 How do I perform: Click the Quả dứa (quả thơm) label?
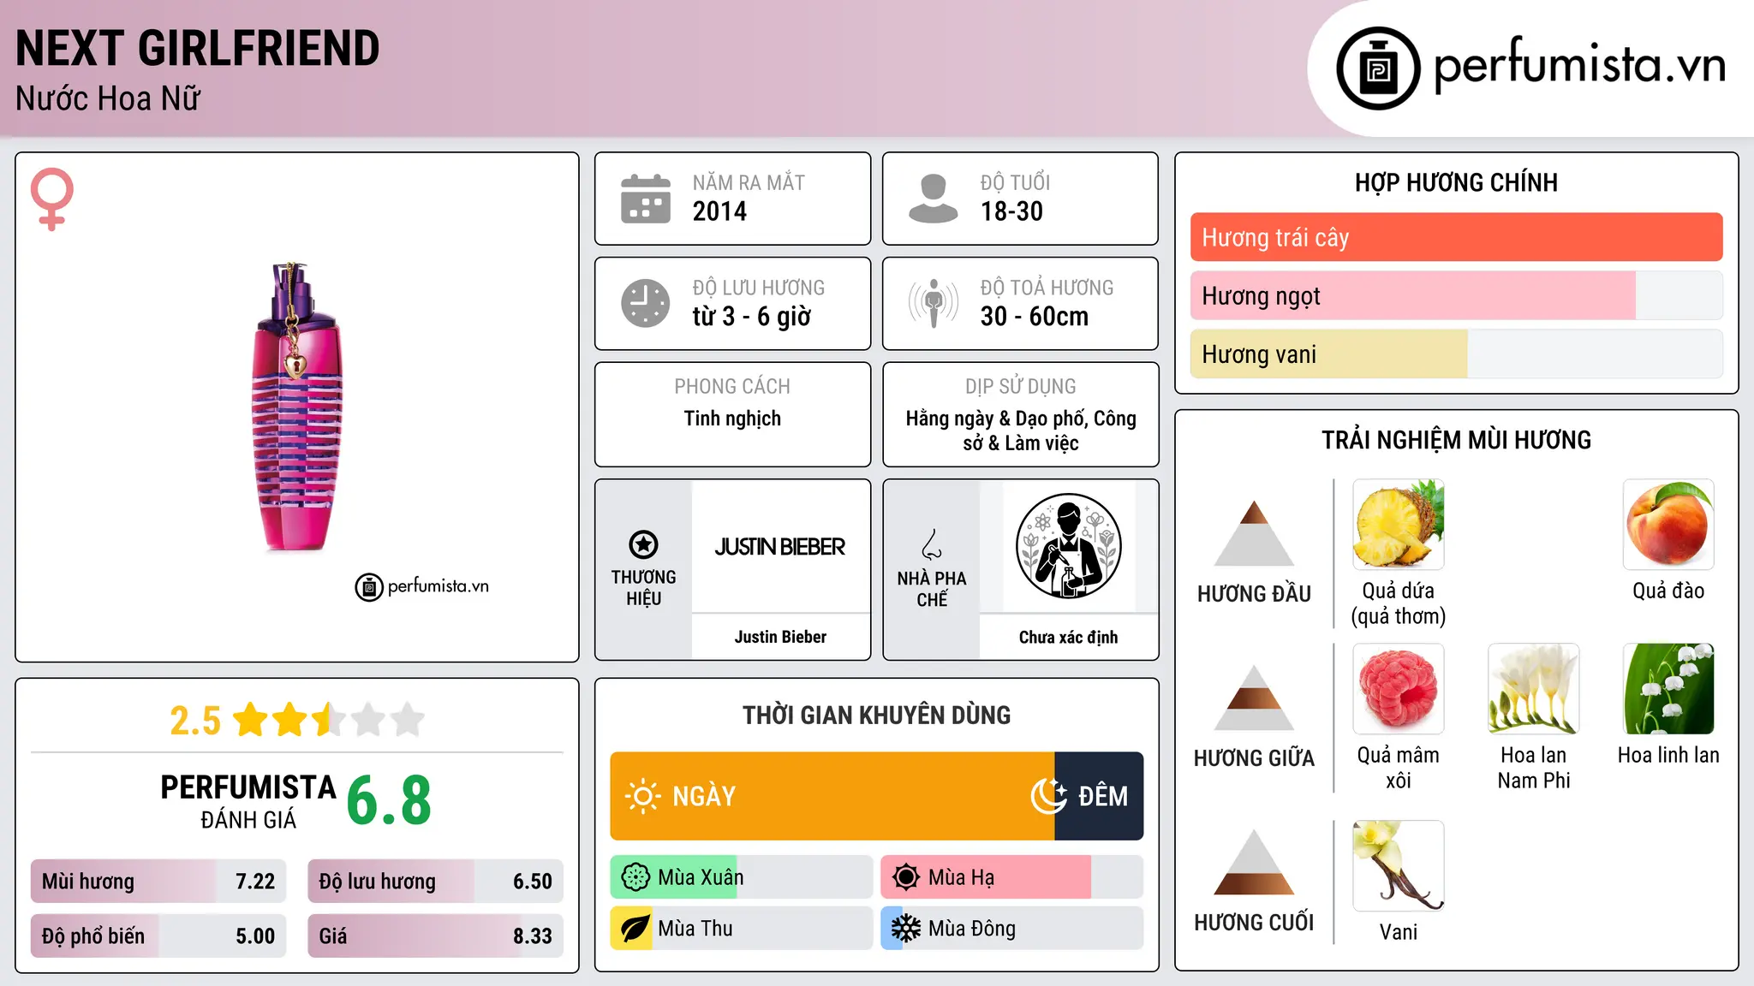[x=1399, y=603]
